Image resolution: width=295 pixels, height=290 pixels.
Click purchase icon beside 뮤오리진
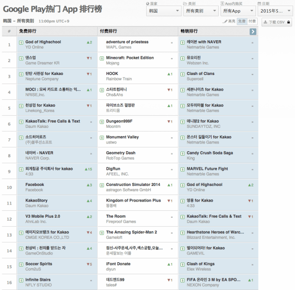pyautogui.click(x=183, y=59)
